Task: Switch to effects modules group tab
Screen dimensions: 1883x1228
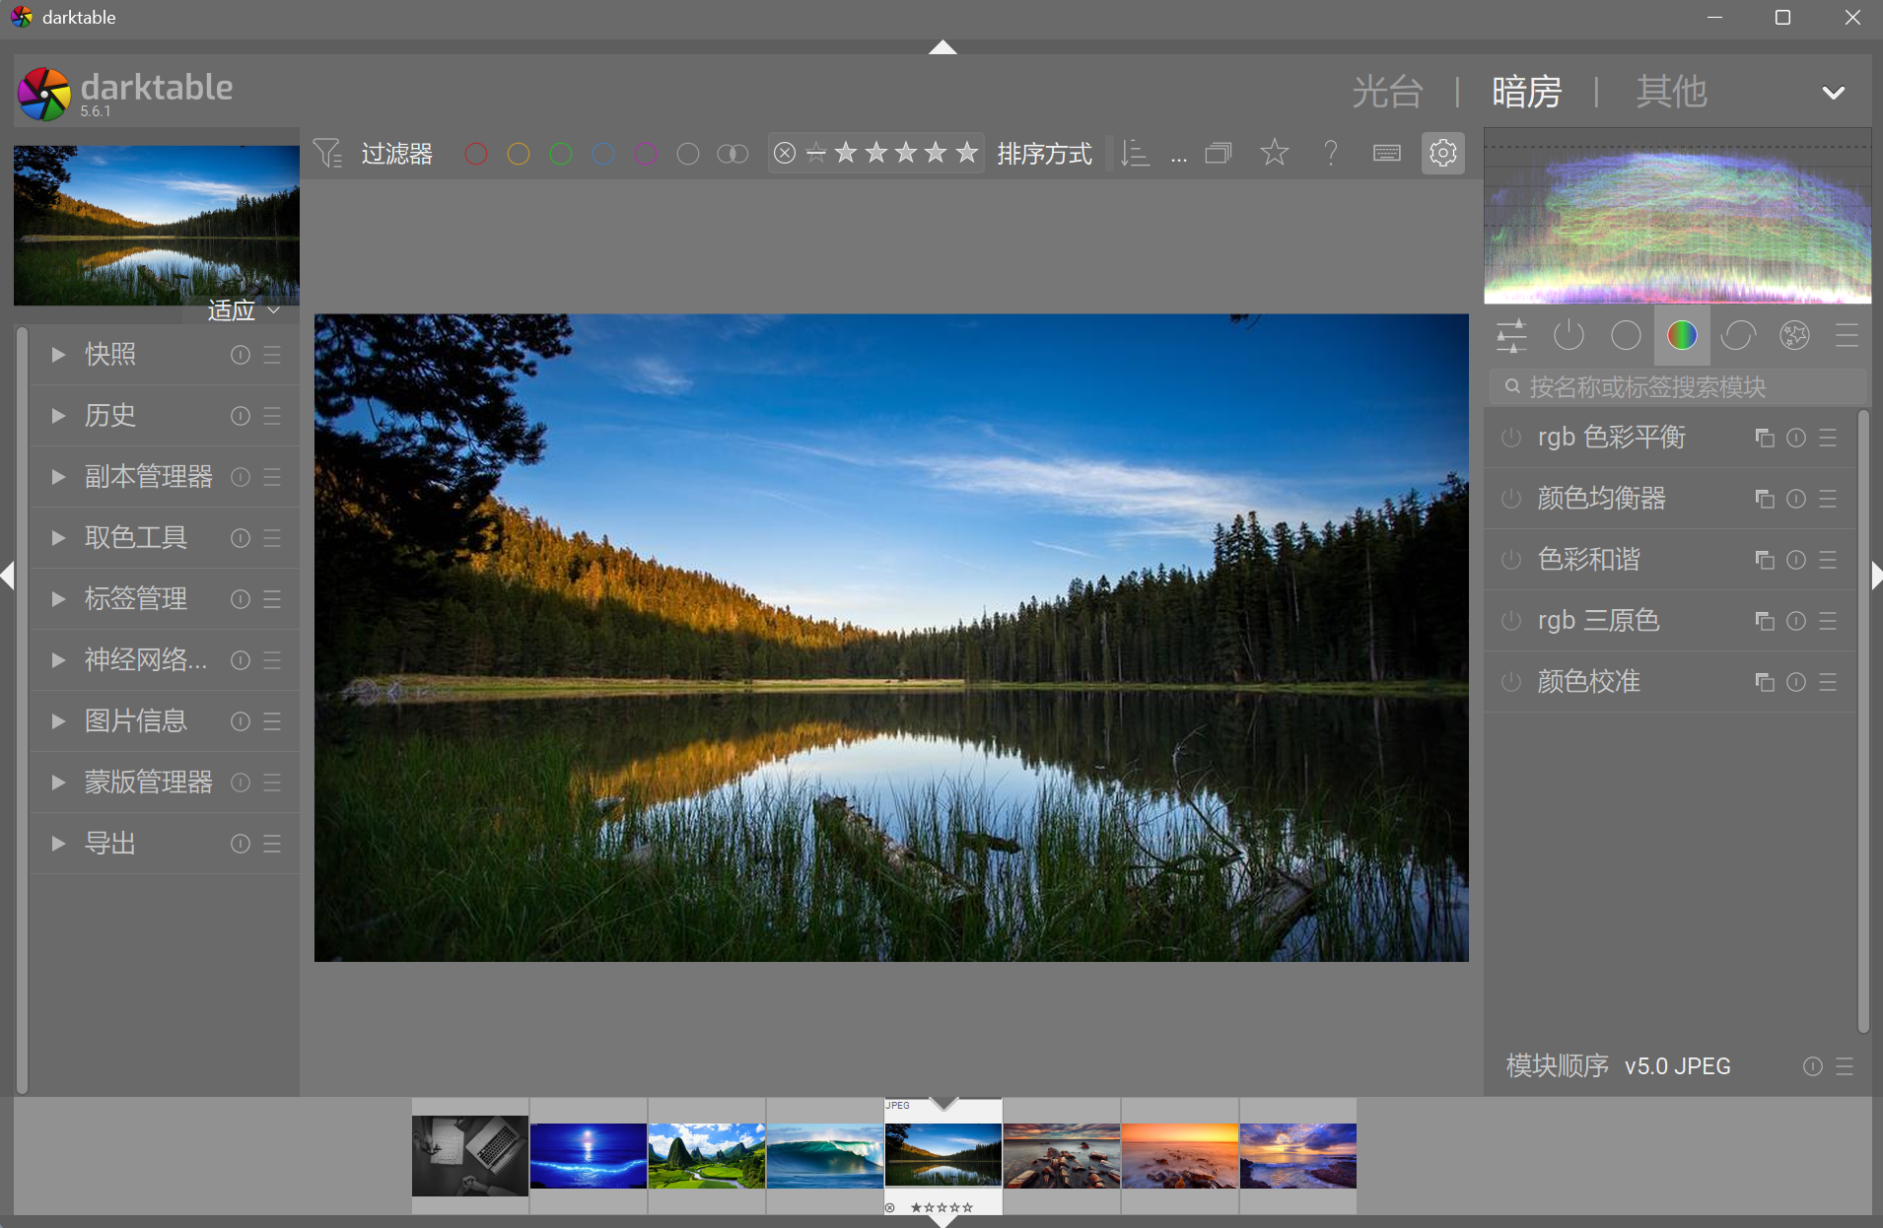Action: (1794, 336)
